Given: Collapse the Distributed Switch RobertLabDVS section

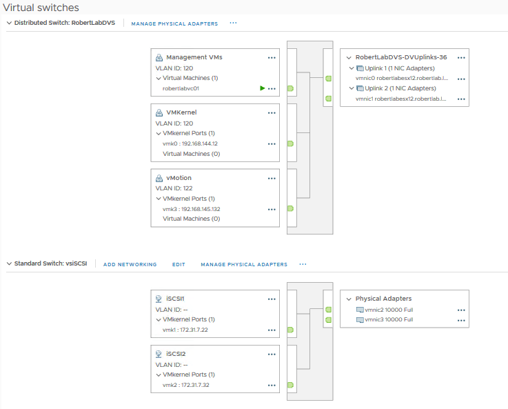Looking at the screenshot, I should tap(8, 23).
